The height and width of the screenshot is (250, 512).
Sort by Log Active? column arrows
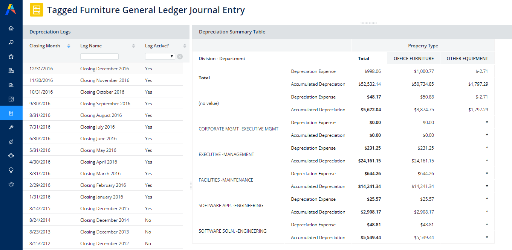click(x=185, y=46)
